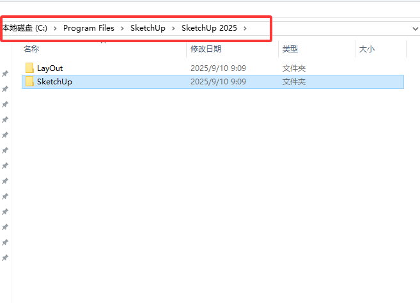Click SketchUp 2025 breadcrumb segment
This screenshot has width=420, height=303.
point(209,28)
